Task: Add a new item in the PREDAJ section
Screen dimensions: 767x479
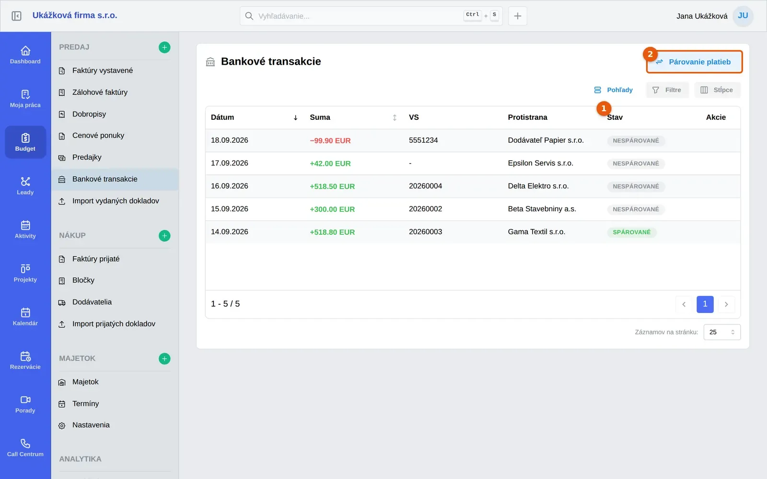Action: (164, 47)
